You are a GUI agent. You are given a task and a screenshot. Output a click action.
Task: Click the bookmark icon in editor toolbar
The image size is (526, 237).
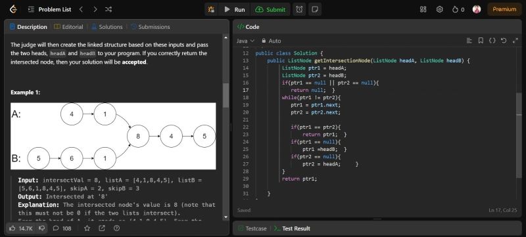[x=481, y=41]
